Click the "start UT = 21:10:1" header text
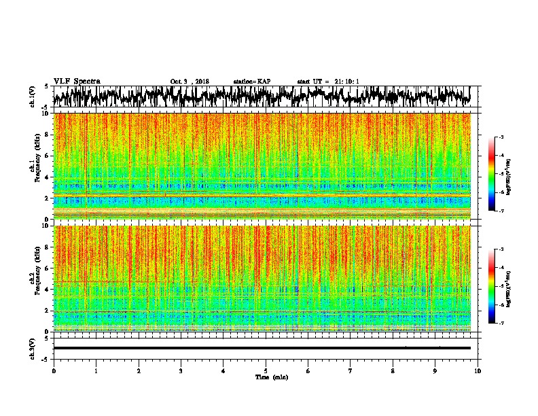 pos(328,82)
